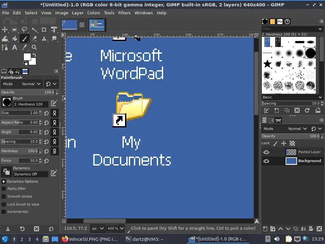
Task: Adjust the Paintbrush Opacity slider
Action: [28, 92]
